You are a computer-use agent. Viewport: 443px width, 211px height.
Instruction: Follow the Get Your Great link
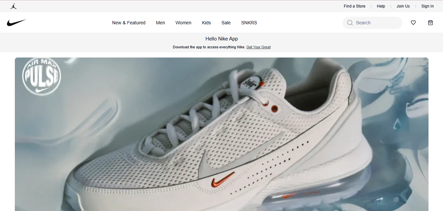click(x=258, y=47)
